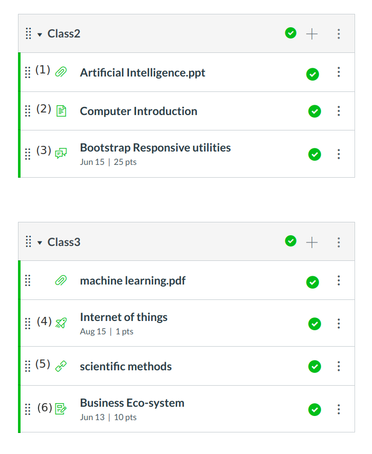Click the chain link icon beside scientific methods
The image size is (372, 454).
61,366
